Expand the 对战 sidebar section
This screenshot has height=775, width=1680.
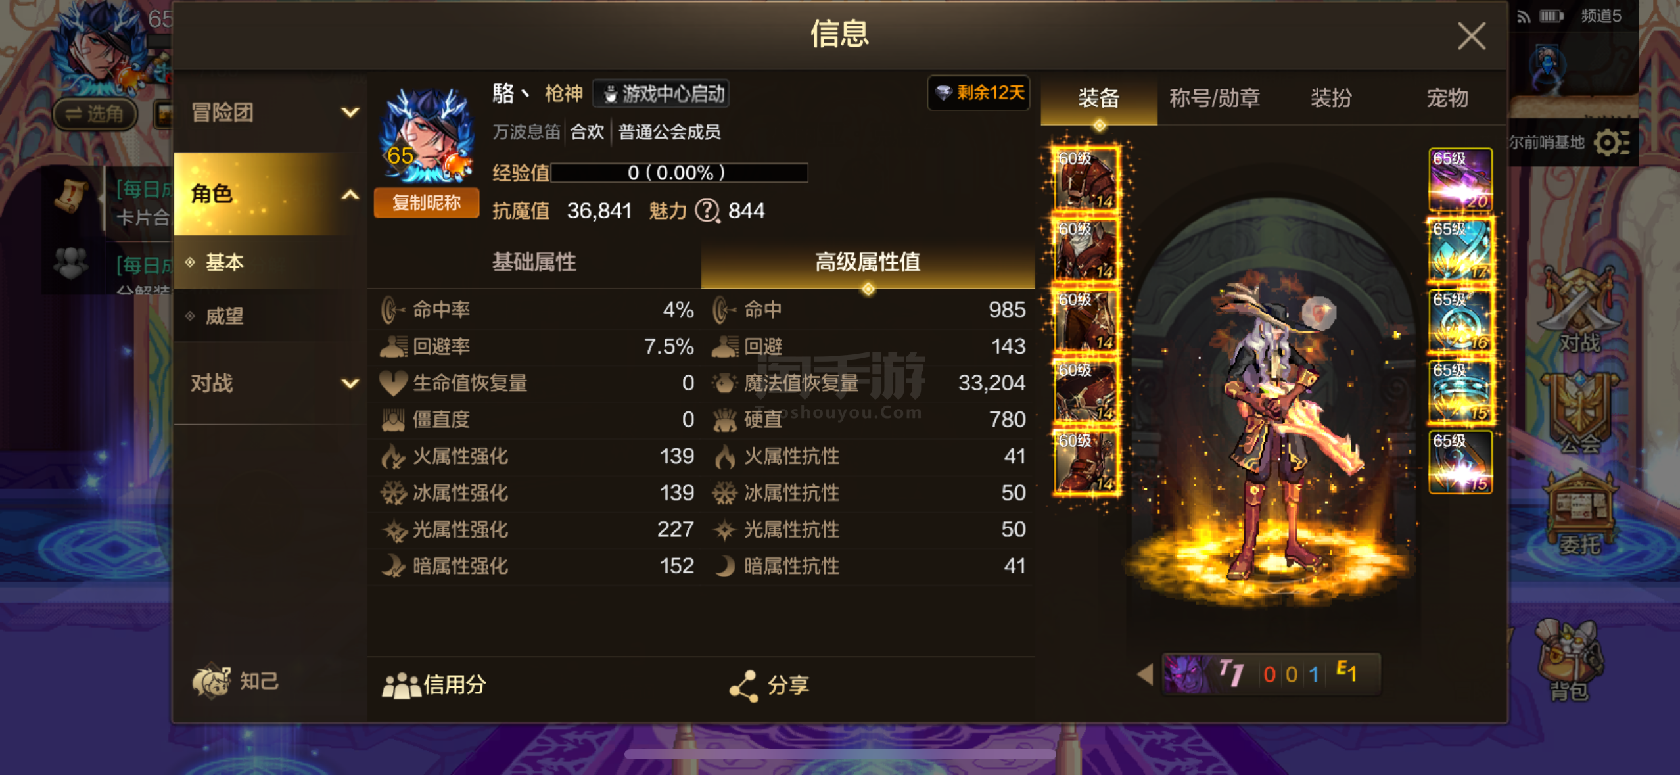pos(270,383)
